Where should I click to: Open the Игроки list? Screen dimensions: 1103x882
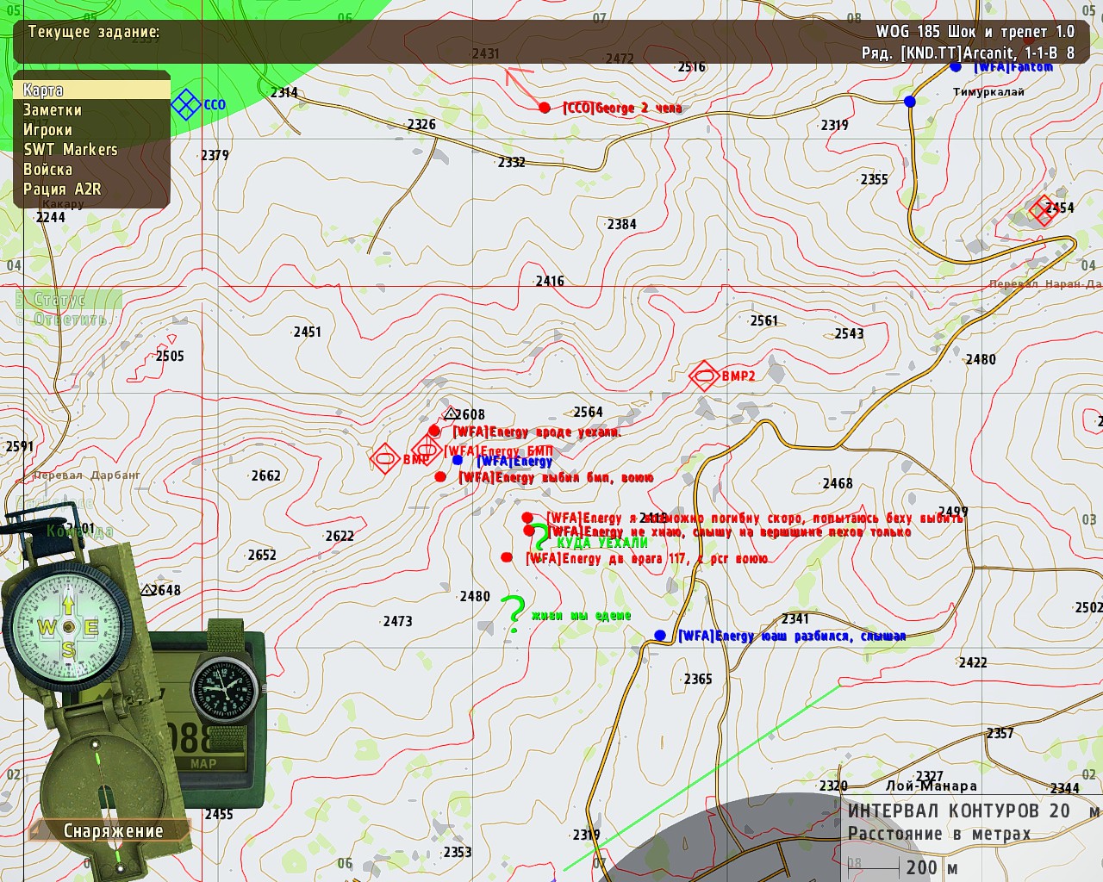coord(47,130)
